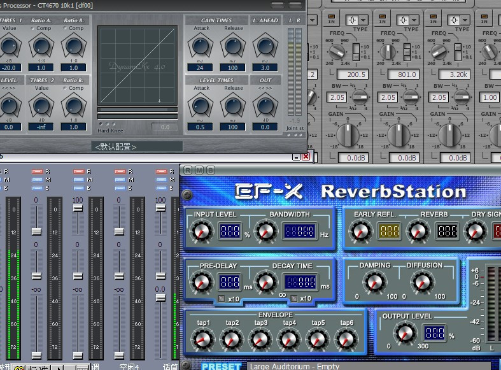This screenshot has height=370, width=501.
Task: Click the DAMPING knob
Action: (374, 282)
